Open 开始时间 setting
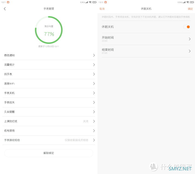 (x=146, y=39)
